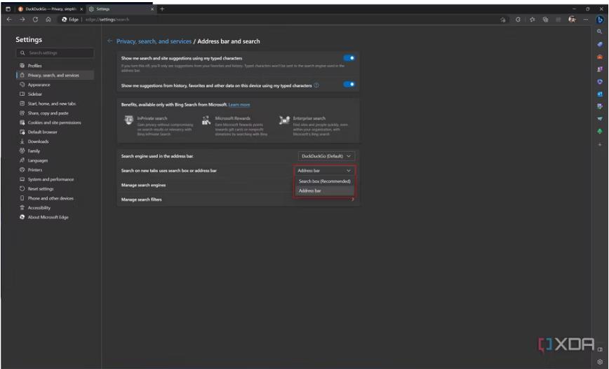This screenshot has height=369, width=609.
Task: Collapse the Address bar dropdown
Action: coord(324,171)
